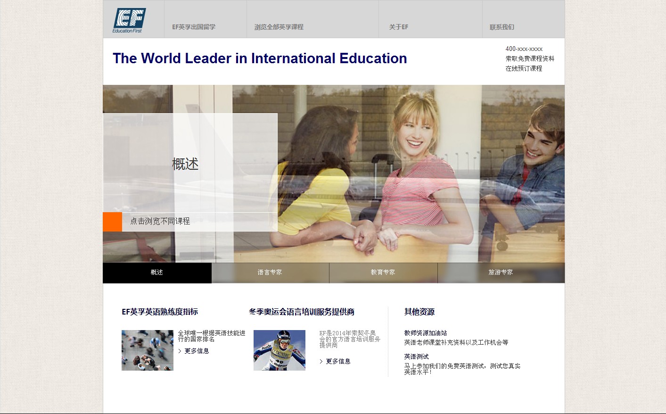Click the 在线预订课程 link

tap(524, 68)
